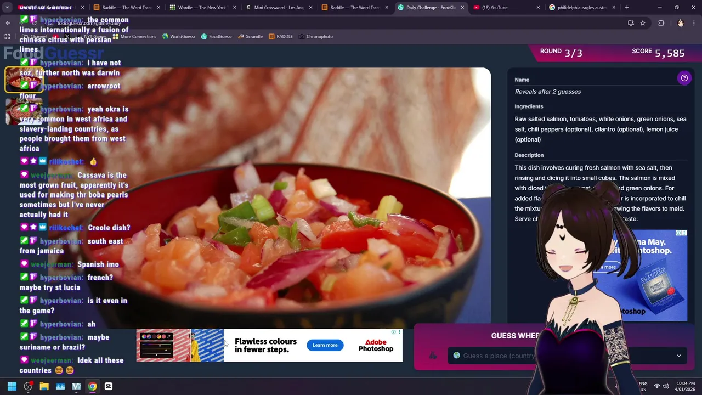Click the globe icon in the guess field
Screen dimensions: 702x395
click(x=456, y=356)
